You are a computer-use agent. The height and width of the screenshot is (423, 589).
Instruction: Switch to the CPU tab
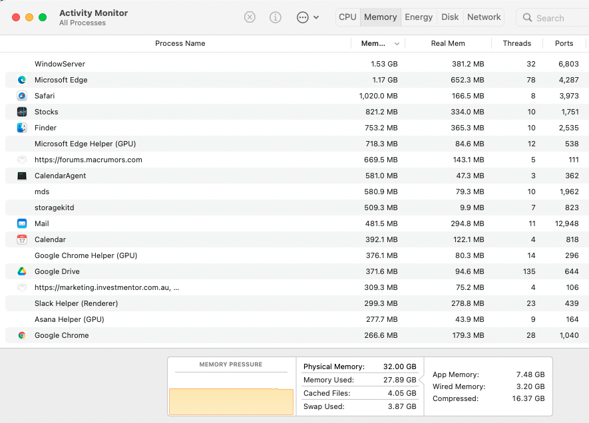(347, 17)
